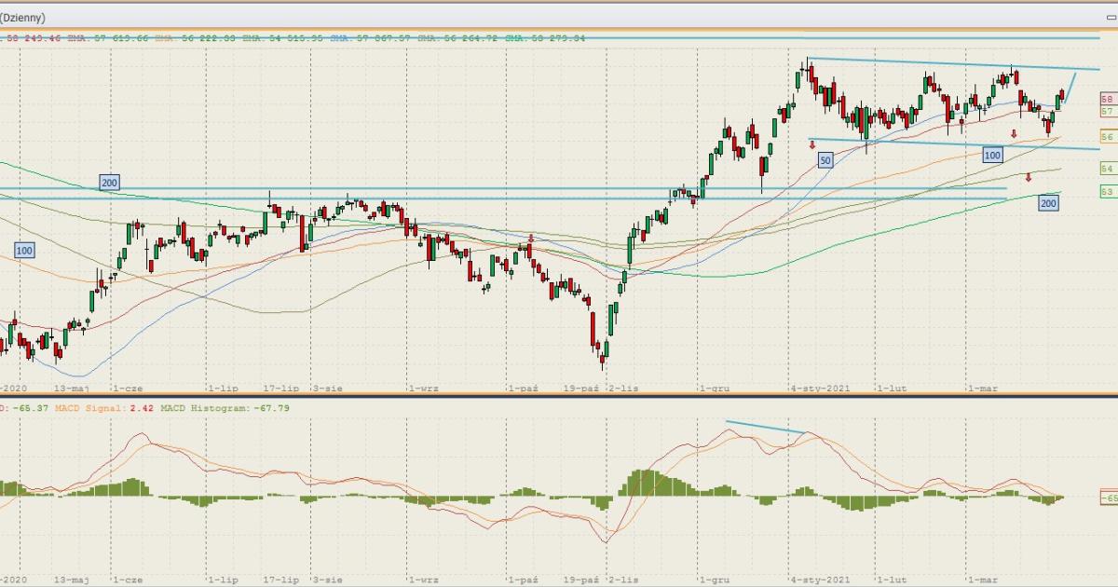The width and height of the screenshot is (1118, 587).
Task: Select the red arrow above the right 100 label
Action: [x=1014, y=134]
